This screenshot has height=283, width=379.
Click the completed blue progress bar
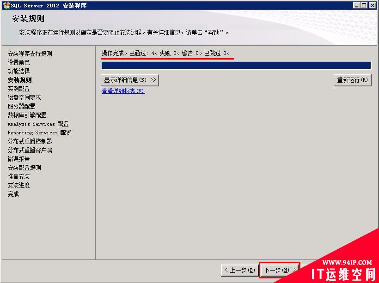pyautogui.click(x=236, y=65)
